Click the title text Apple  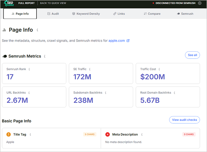[10, 142]
